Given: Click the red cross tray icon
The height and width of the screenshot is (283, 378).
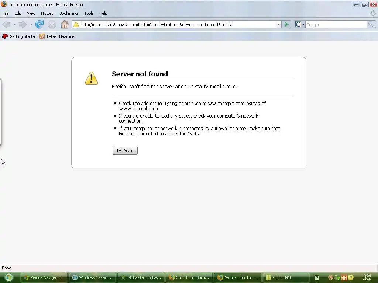Looking at the screenshot, I should pyautogui.click(x=344, y=277).
